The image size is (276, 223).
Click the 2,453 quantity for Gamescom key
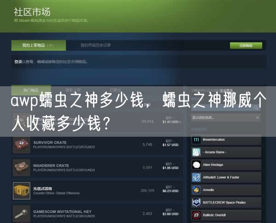point(147,213)
